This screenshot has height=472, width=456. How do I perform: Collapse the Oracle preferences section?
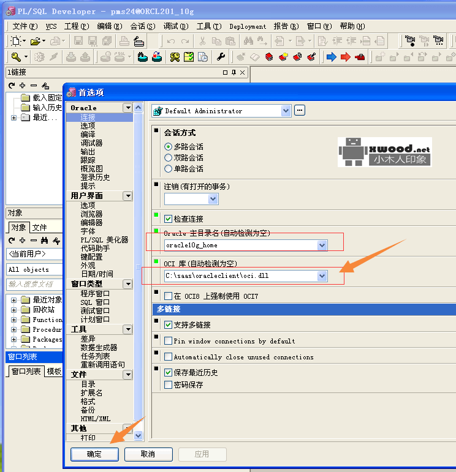click(x=127, y=108)
